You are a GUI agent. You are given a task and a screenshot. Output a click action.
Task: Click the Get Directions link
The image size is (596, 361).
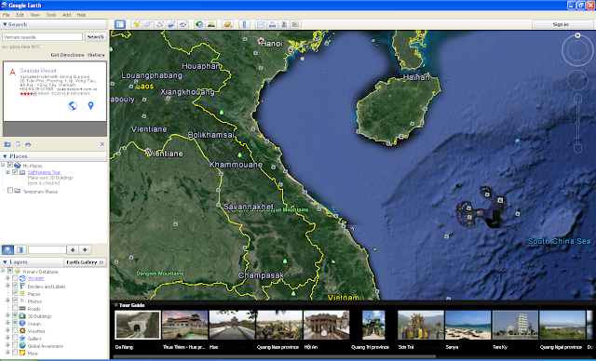tap(67, 55)
